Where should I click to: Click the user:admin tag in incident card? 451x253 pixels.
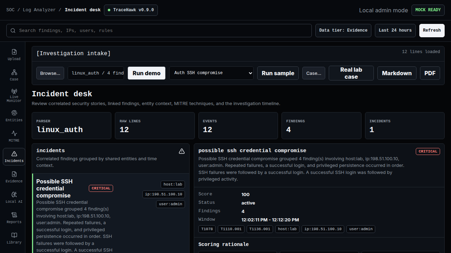coord(171,204)
